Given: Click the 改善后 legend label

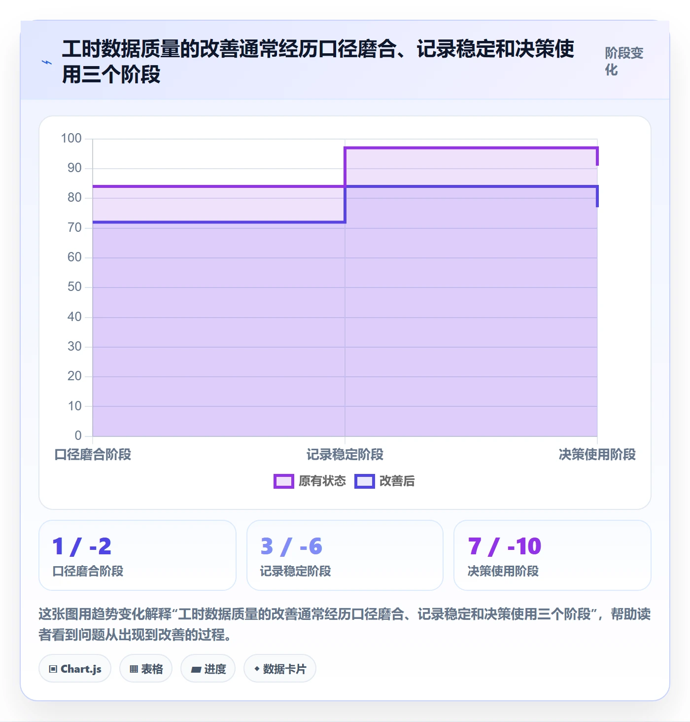Looking at the screenshot, I should (397, 481).
